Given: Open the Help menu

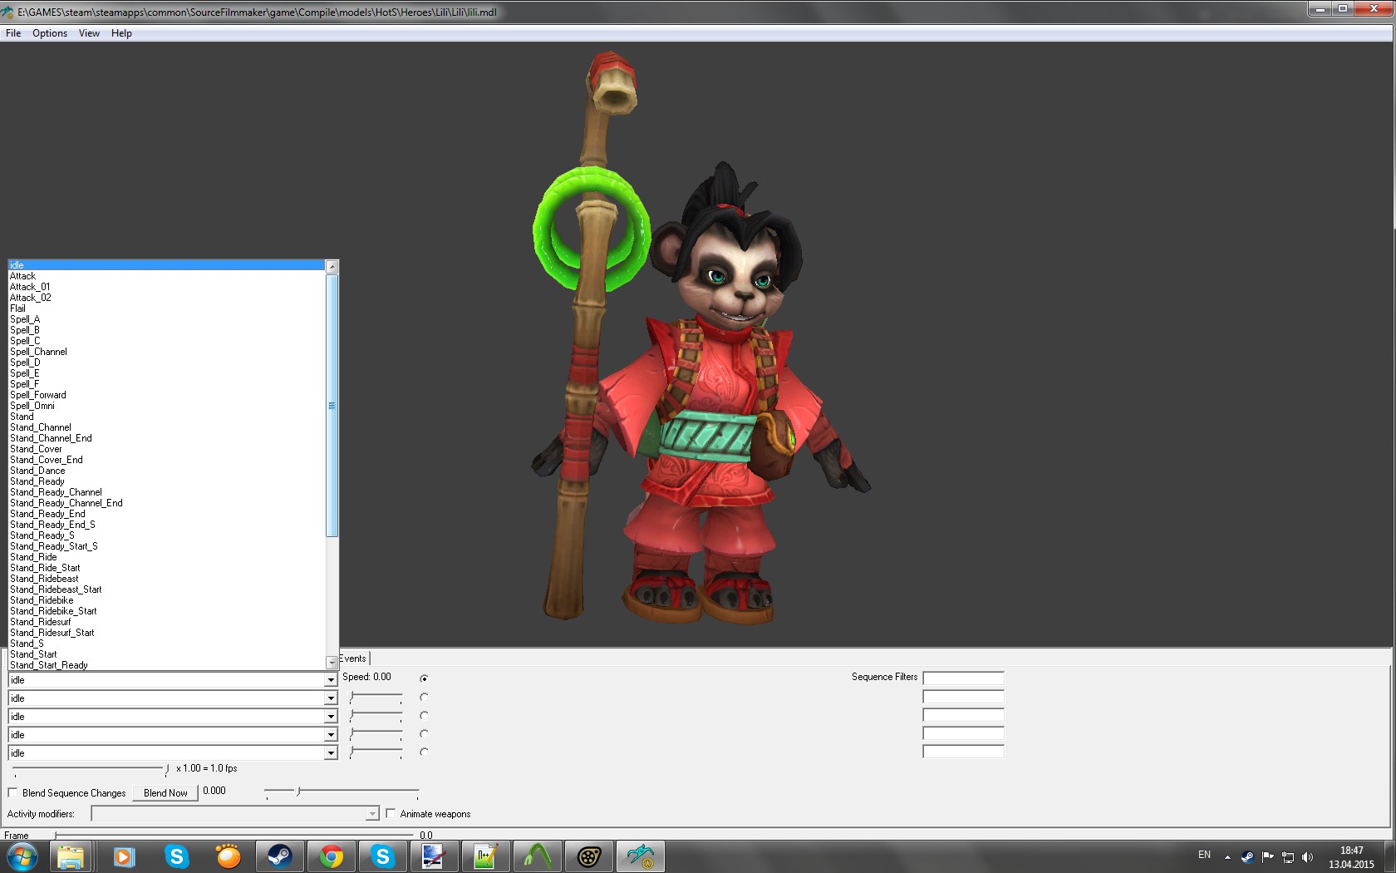Looking at the screenshot, I should click(x=121, y=33).
